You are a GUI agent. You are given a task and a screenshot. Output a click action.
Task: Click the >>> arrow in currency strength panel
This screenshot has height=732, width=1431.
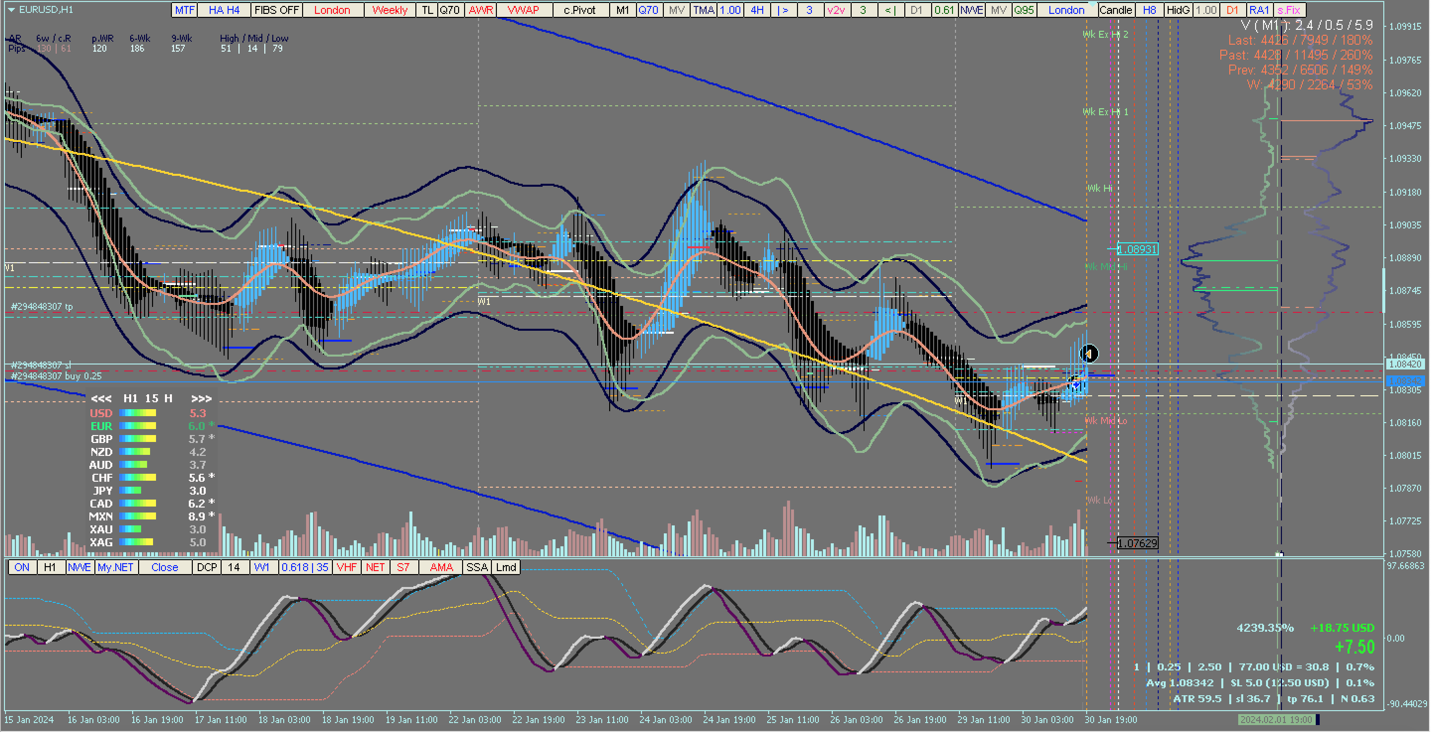click(201, 399)
